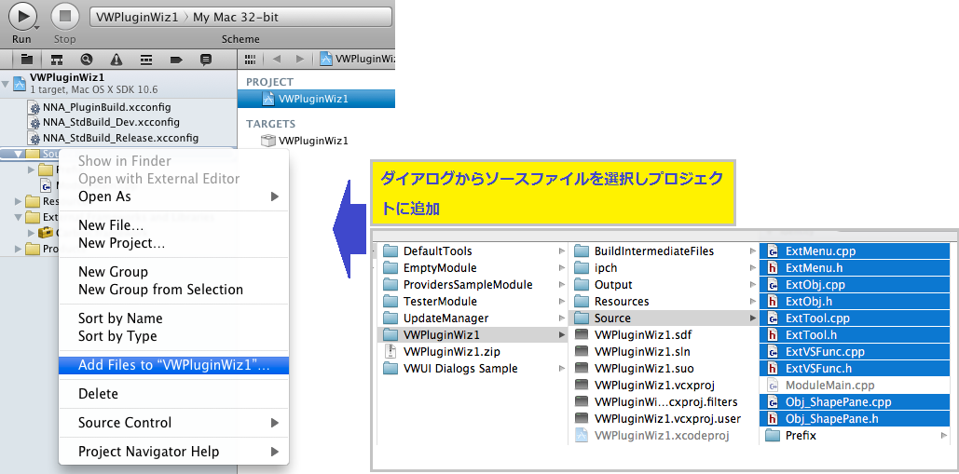
Task: Open the VWPluginWiz1 scheme selector
Action: [241, 17]
